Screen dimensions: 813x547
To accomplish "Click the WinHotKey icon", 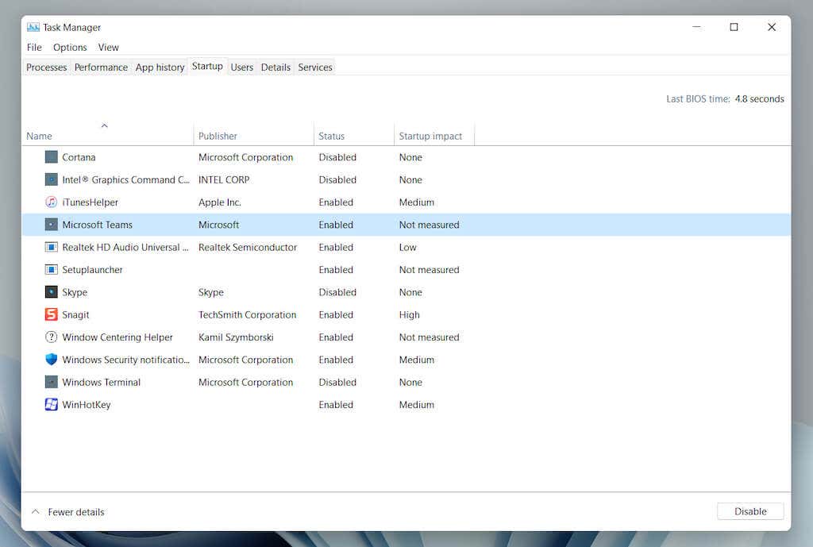I will (x=52, y=405).
